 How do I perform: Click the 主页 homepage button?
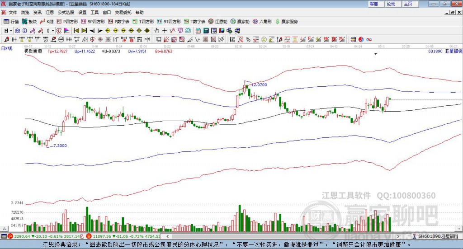click(410, 4)
